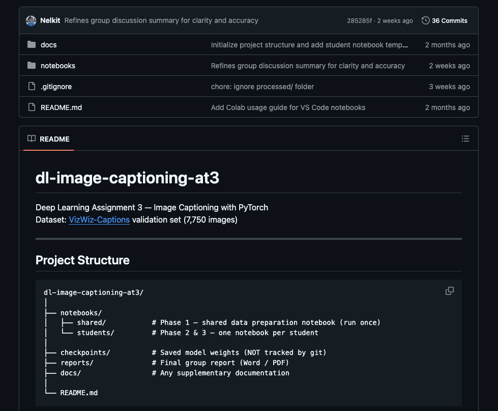The image size is (498, 411).
Task: Open the latest commit message 'Refines group discussion summary' in header
Action: pyautogui.click(x=161, y=20)
